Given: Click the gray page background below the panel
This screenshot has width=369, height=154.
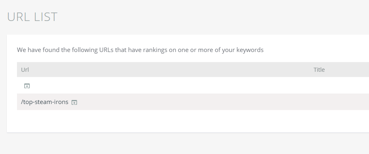Looking at the screenshot, I should click(x=184, y=144).
